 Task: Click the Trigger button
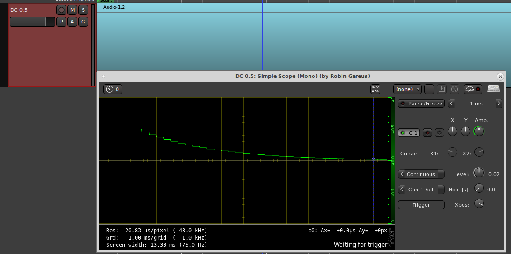coord(421,205)
